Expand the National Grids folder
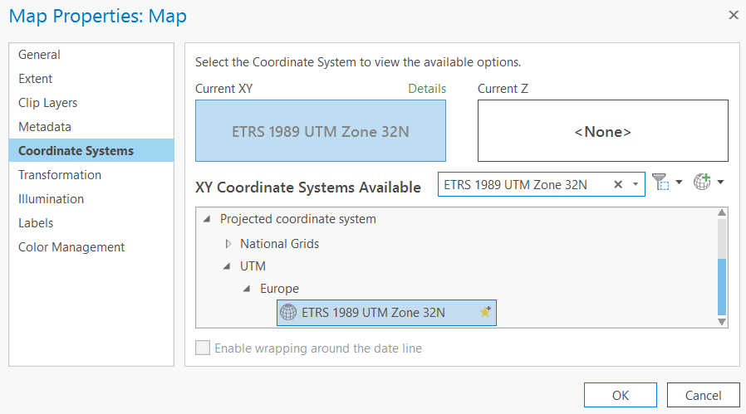Image resolution: width=746 pixels, height=414 pixels. point(228,244)
